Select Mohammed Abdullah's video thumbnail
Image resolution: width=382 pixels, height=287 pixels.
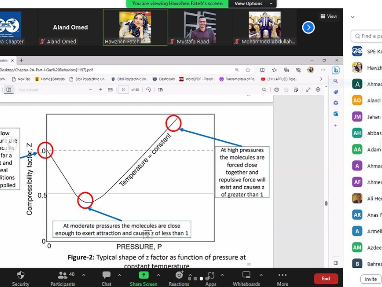(264, 27)
